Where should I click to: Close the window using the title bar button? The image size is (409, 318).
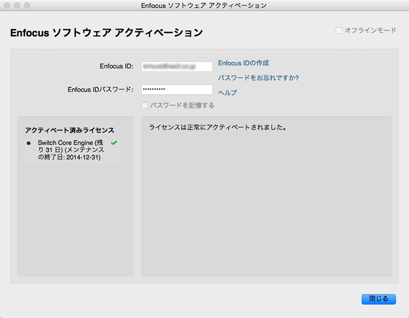coord(7,6)
